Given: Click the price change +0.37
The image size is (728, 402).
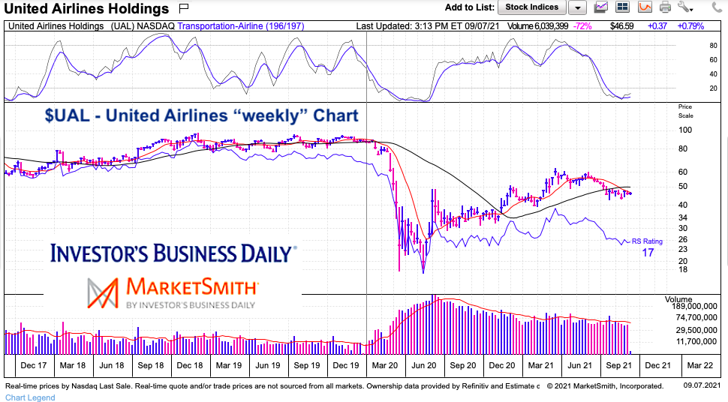Looking at the screenshot, I should 657,26.
